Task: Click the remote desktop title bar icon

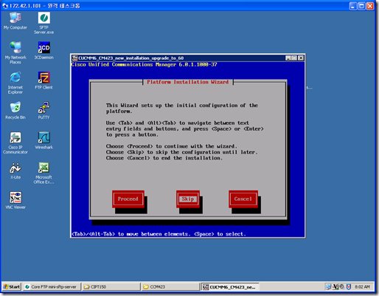Action: tap(5, 6)
